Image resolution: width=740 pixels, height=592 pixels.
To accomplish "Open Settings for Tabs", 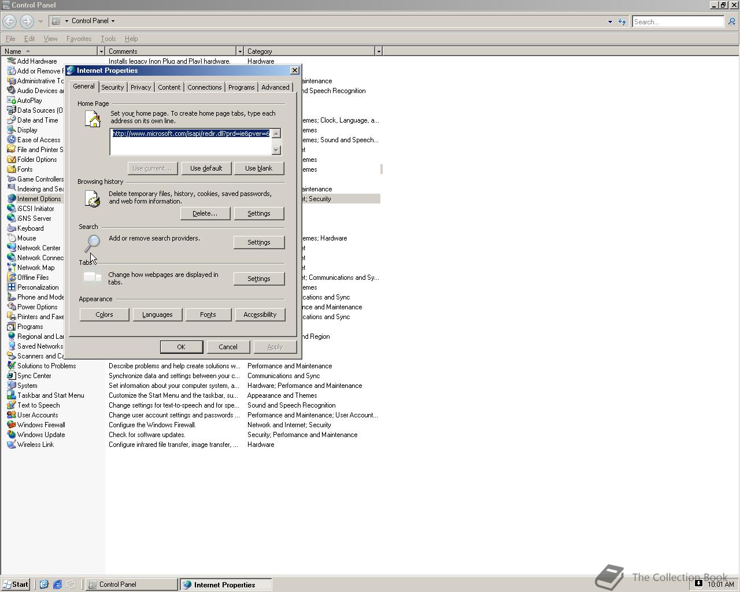I will tap(258, 279).
